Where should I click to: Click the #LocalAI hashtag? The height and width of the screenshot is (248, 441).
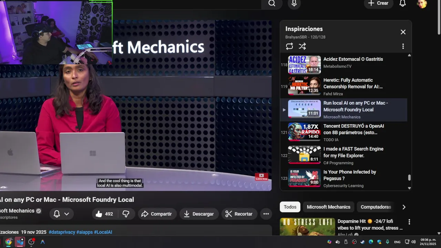point(103,232)
